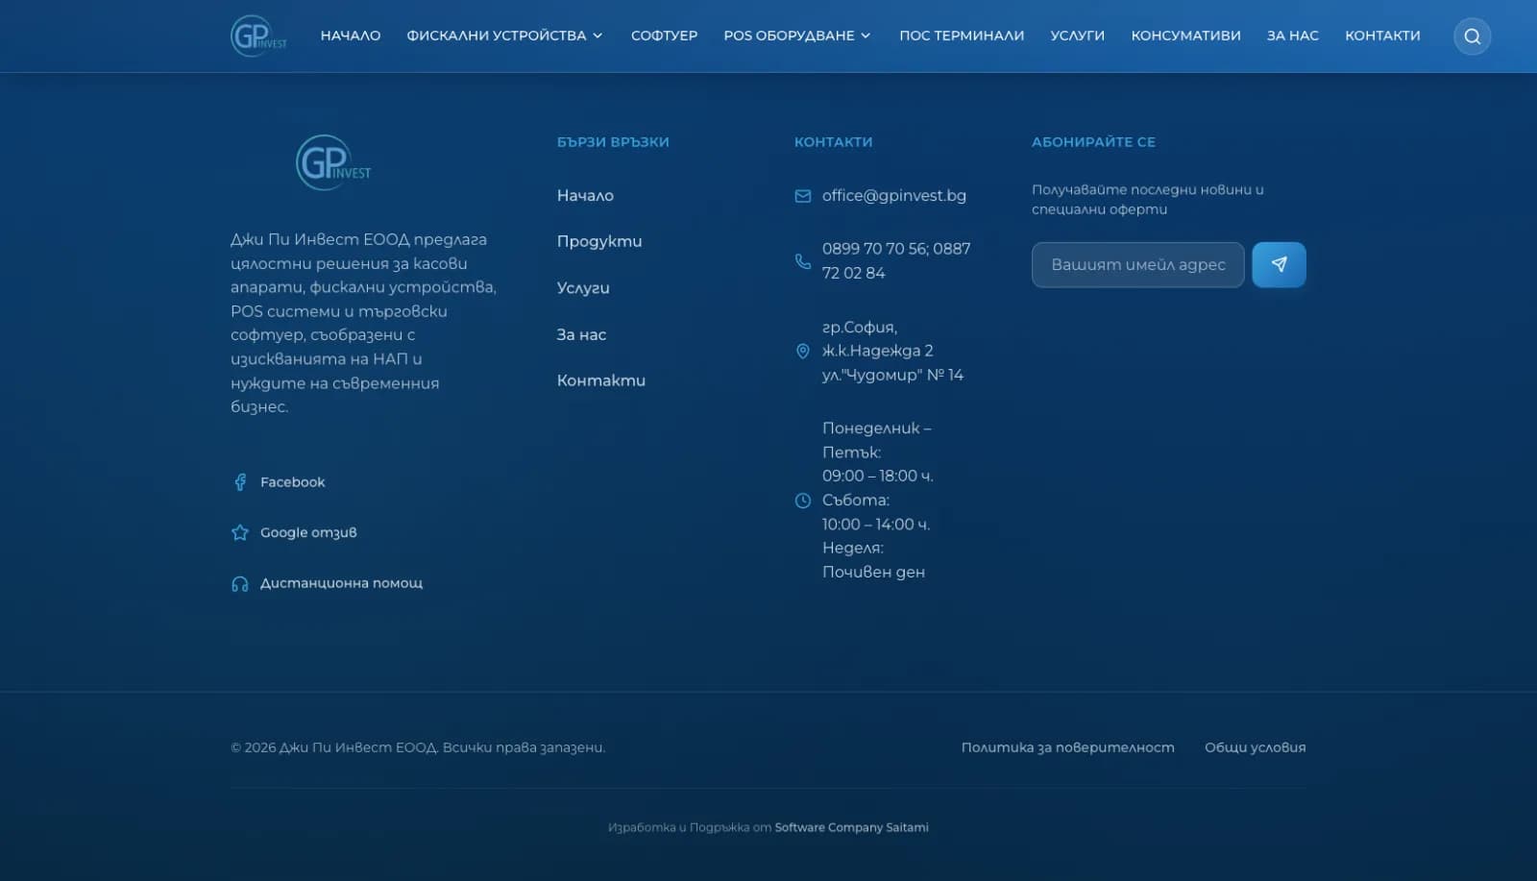The image size is (1537, 881).
Task: Follow the Услуги quick link in the footer
Action: click(583, 287)
